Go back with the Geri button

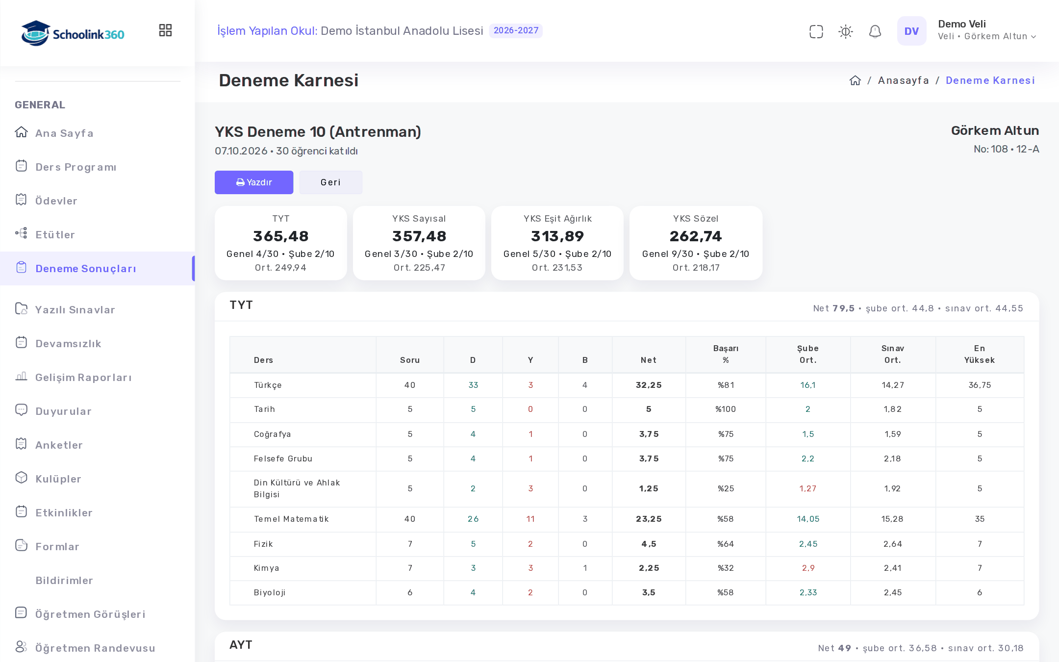pos(331,182)
